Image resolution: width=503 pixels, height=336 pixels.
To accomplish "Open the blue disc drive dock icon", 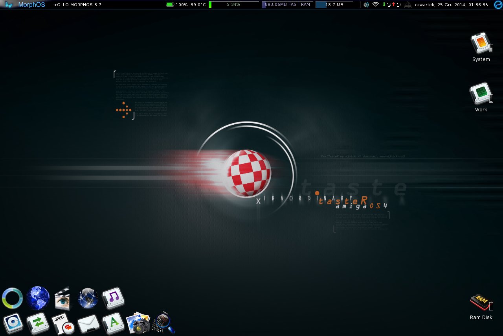I will point(13,323).
